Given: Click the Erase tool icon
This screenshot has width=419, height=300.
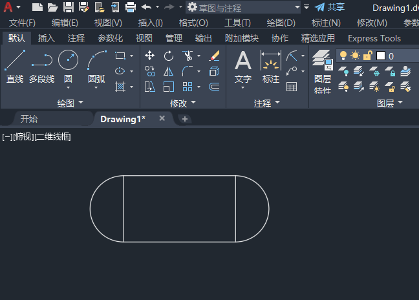Looking at the screenshot, I should (x=215, y=56).
